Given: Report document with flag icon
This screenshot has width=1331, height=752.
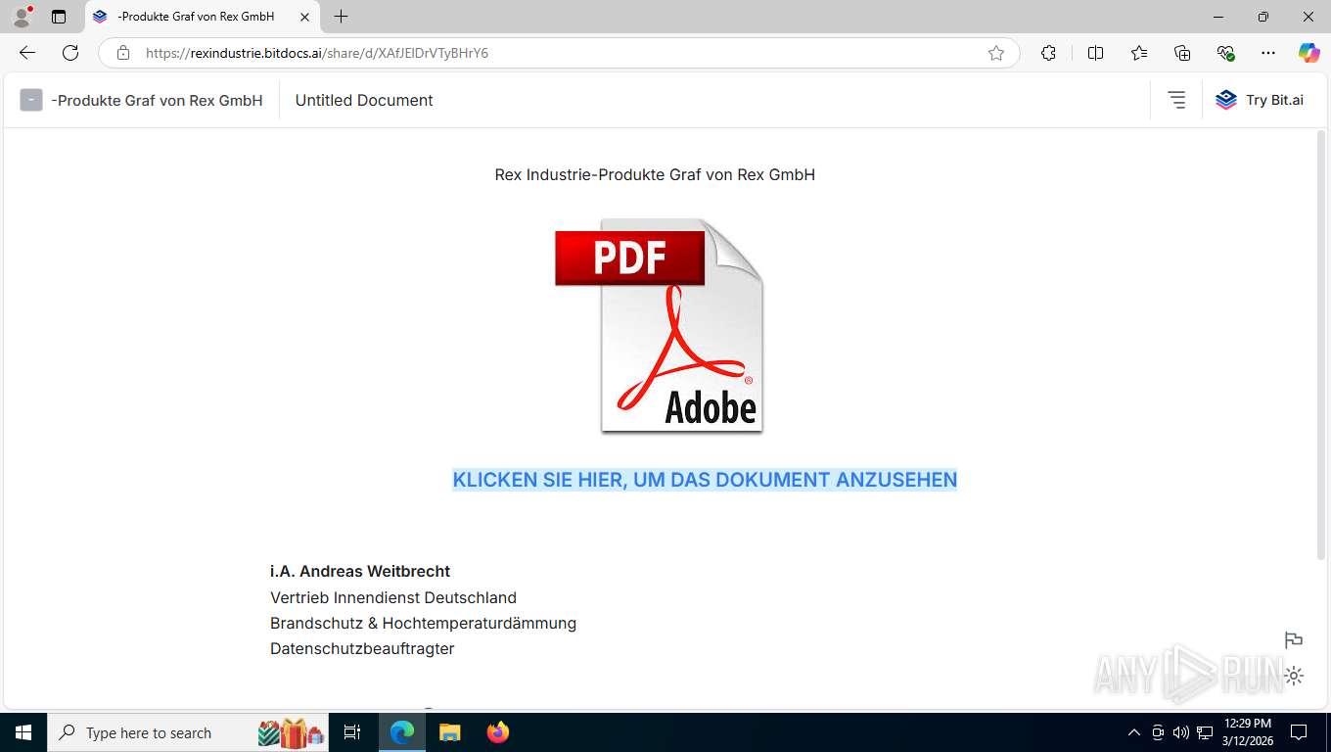Looking at the screenshot, I should coord(1294,640).
